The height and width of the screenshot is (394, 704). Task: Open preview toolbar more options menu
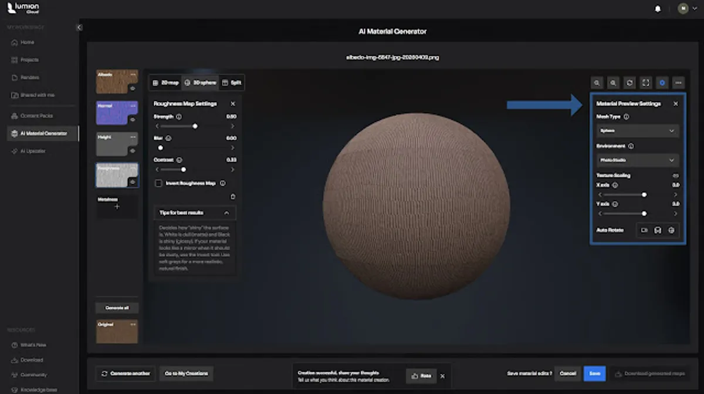pos(678,83)
